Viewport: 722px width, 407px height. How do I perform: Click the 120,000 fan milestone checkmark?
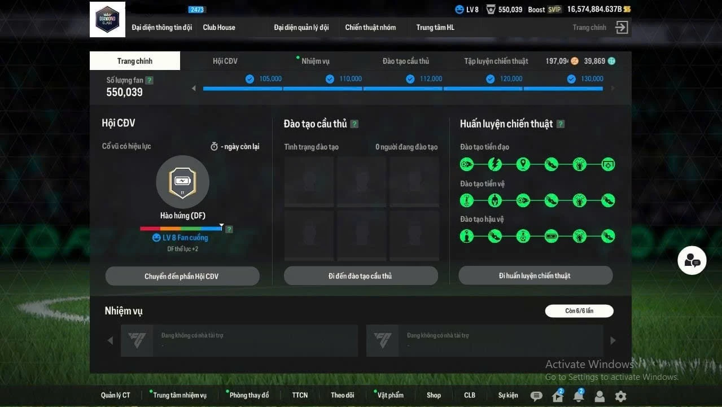[x=491, y=79]
